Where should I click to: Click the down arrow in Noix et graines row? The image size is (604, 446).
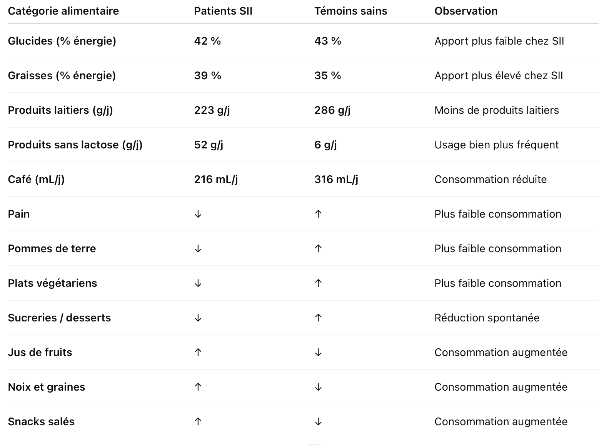318,387
